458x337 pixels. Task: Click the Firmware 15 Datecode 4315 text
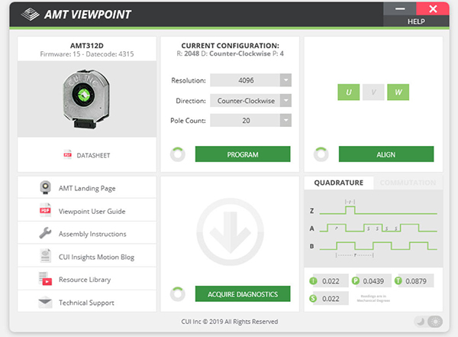point(87,53)
